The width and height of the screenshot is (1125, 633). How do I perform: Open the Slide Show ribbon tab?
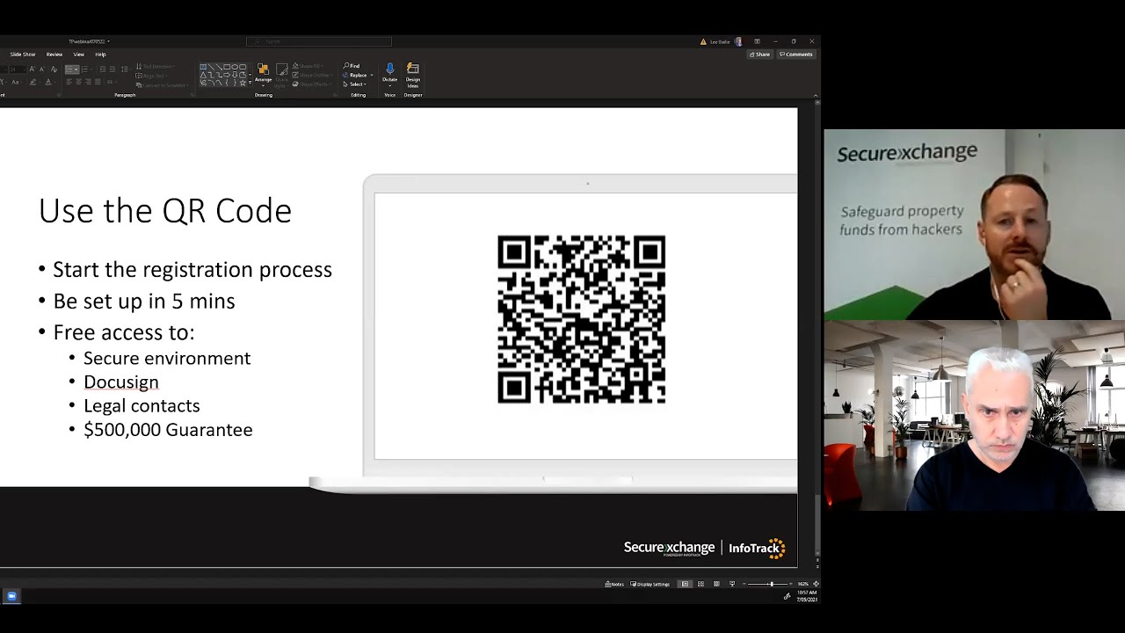tap(23, 55)
